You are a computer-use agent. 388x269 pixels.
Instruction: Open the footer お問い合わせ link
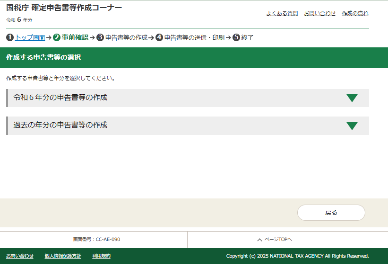pos(20,256)
